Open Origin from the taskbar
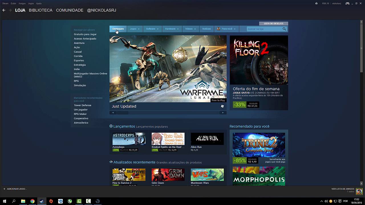 pos(51,201)
